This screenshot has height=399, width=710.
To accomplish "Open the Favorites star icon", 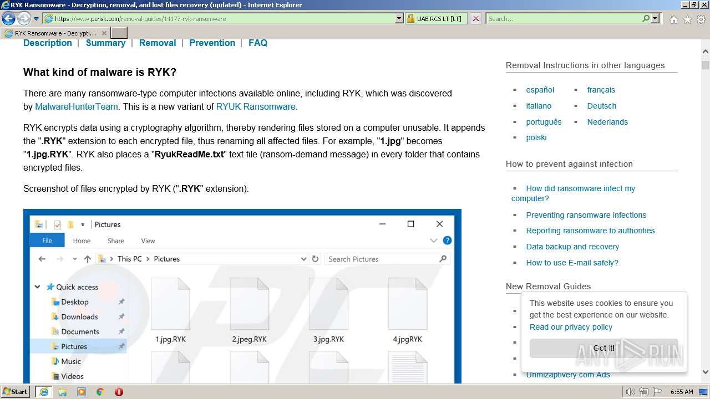I will tap(687, 19).
